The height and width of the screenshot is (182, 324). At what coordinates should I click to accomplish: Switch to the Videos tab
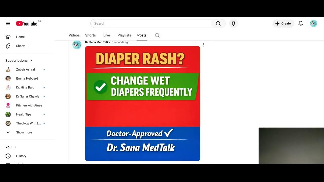click(x=74, y=35)
